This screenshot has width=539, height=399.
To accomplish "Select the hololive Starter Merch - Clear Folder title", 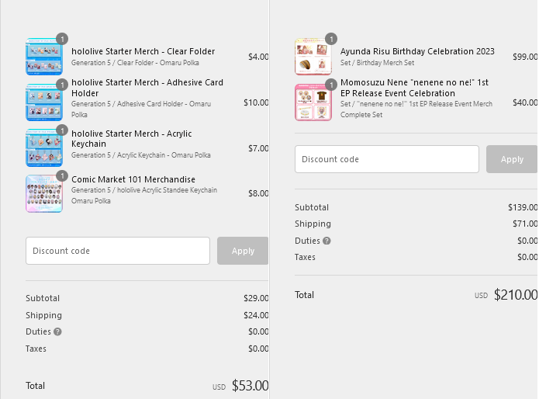I will pos(143,51).
